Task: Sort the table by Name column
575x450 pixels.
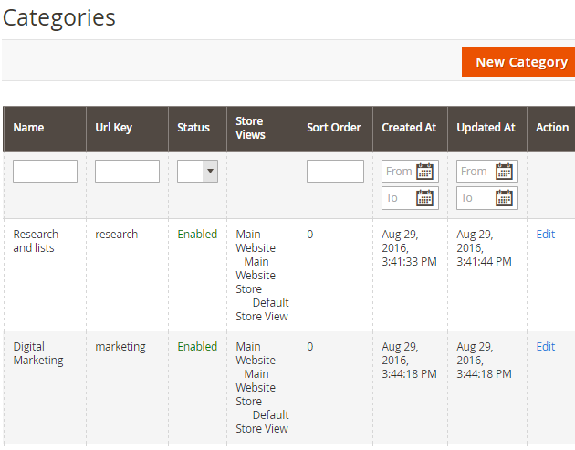Action: point(28,128)
